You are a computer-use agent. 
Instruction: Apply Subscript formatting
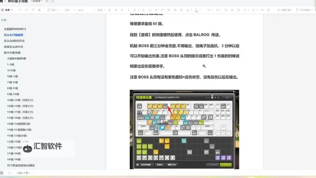pos(150,10)
